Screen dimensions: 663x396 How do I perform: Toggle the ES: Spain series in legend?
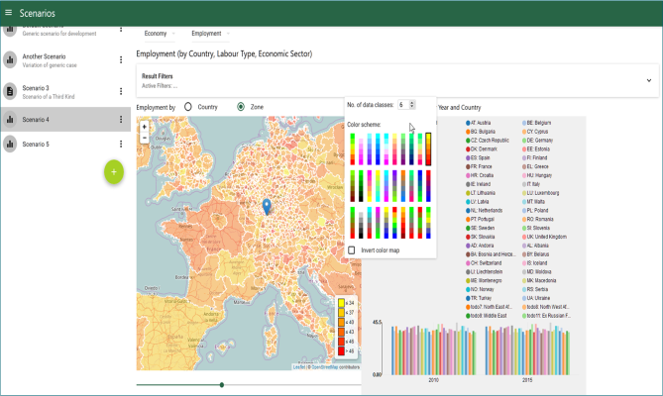pos(478,157)
